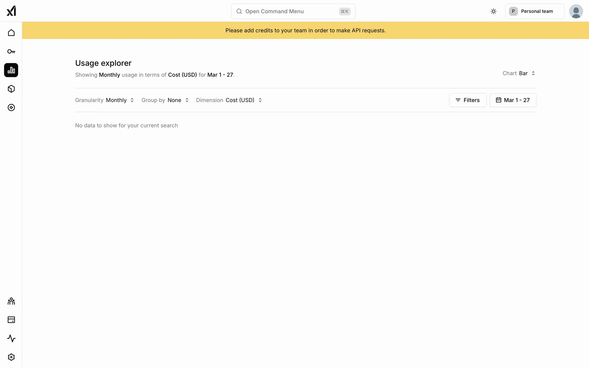The height and width of the screenshot is (368, 589).
Task: Open the API keys sidebar icon
Action: [x=11, y=52]
